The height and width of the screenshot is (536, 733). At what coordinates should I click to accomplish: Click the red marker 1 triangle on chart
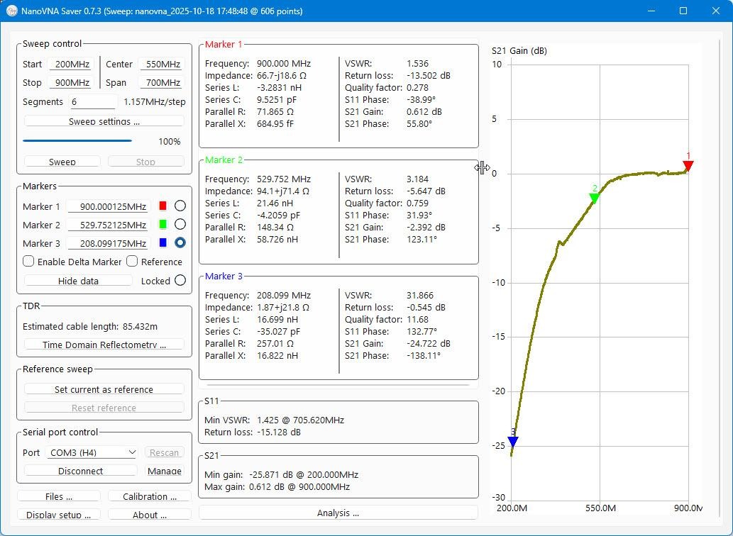point(688,166)
